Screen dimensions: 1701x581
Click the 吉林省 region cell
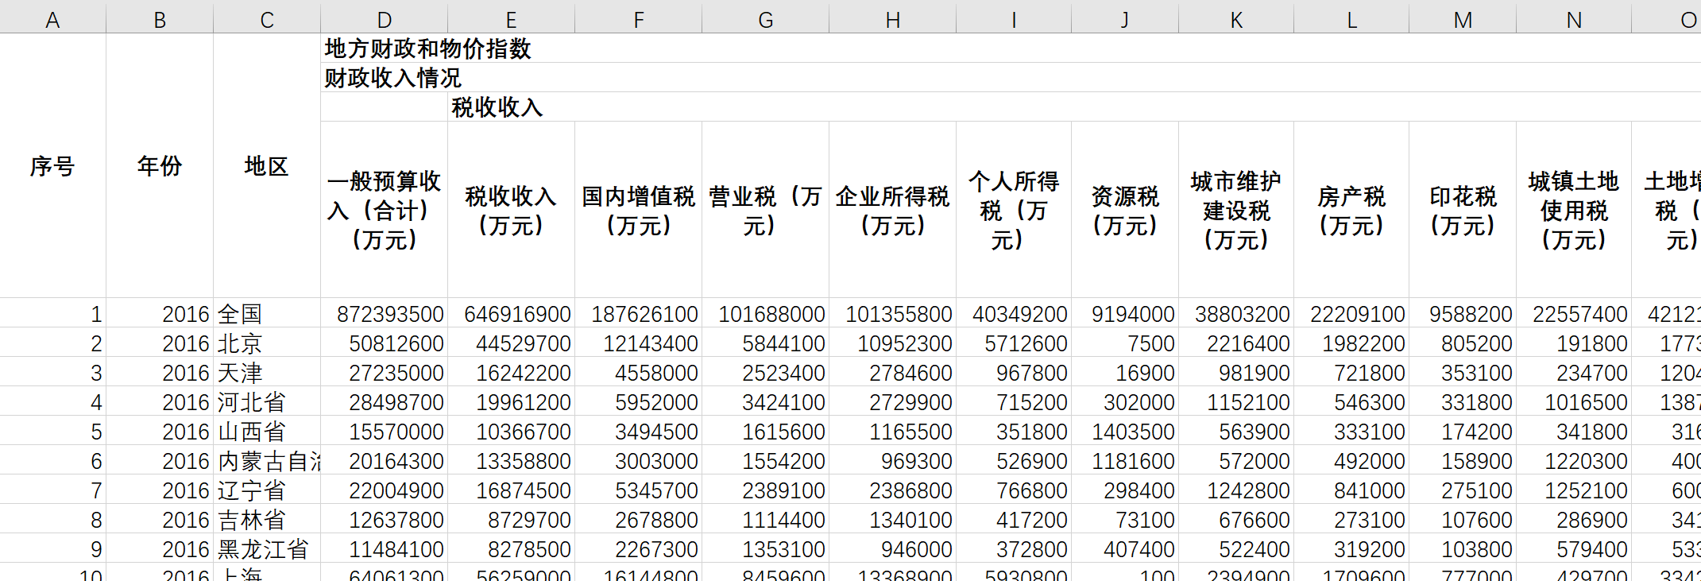(x=267, y=520)
